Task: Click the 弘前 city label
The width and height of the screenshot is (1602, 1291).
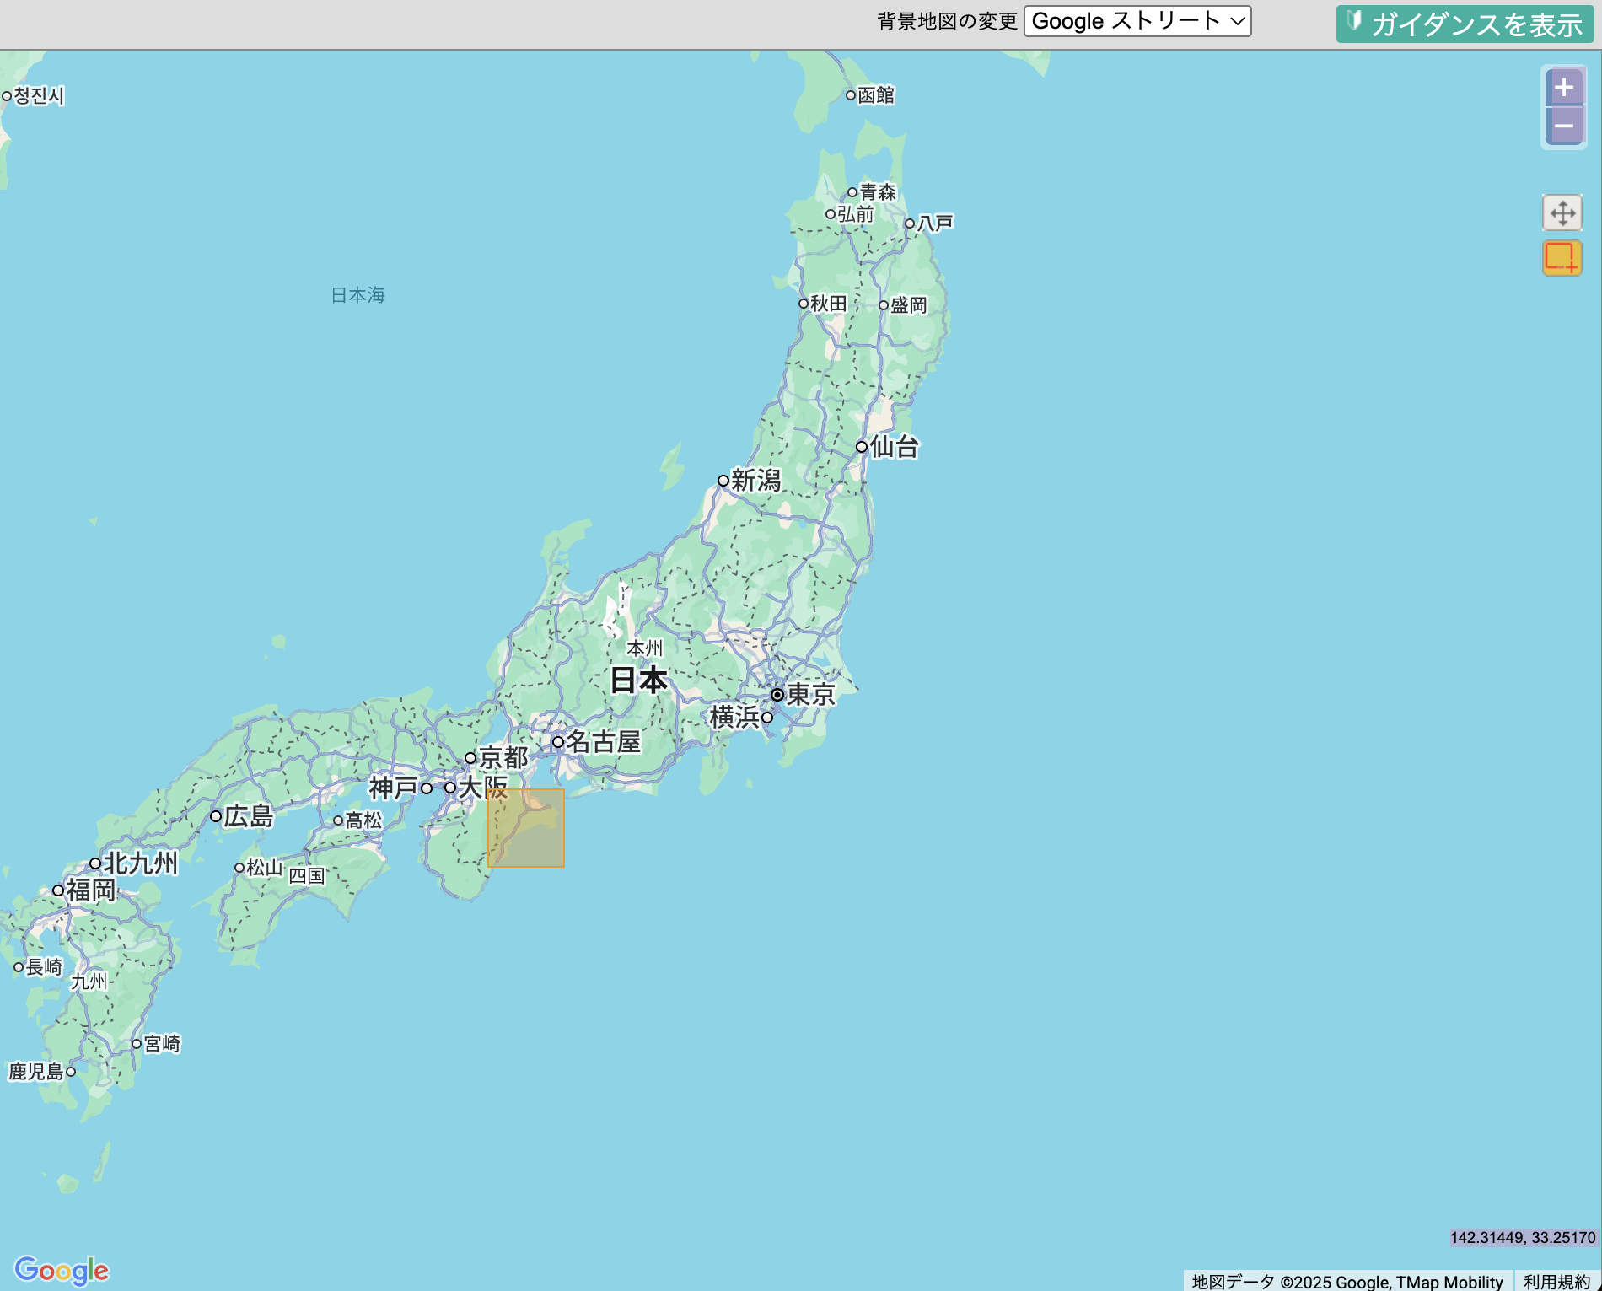Action: 856,214
